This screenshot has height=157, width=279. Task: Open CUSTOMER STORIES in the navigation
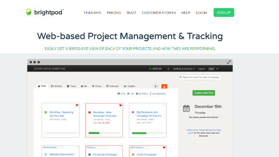point(159,13)
